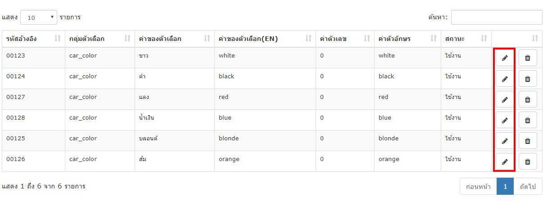The width and height of the screenshot is (552, 224).
Task: Sort by ค่าของตัวเลือก(EN) column
Action: pyautogui.click(x=265, y=39)
